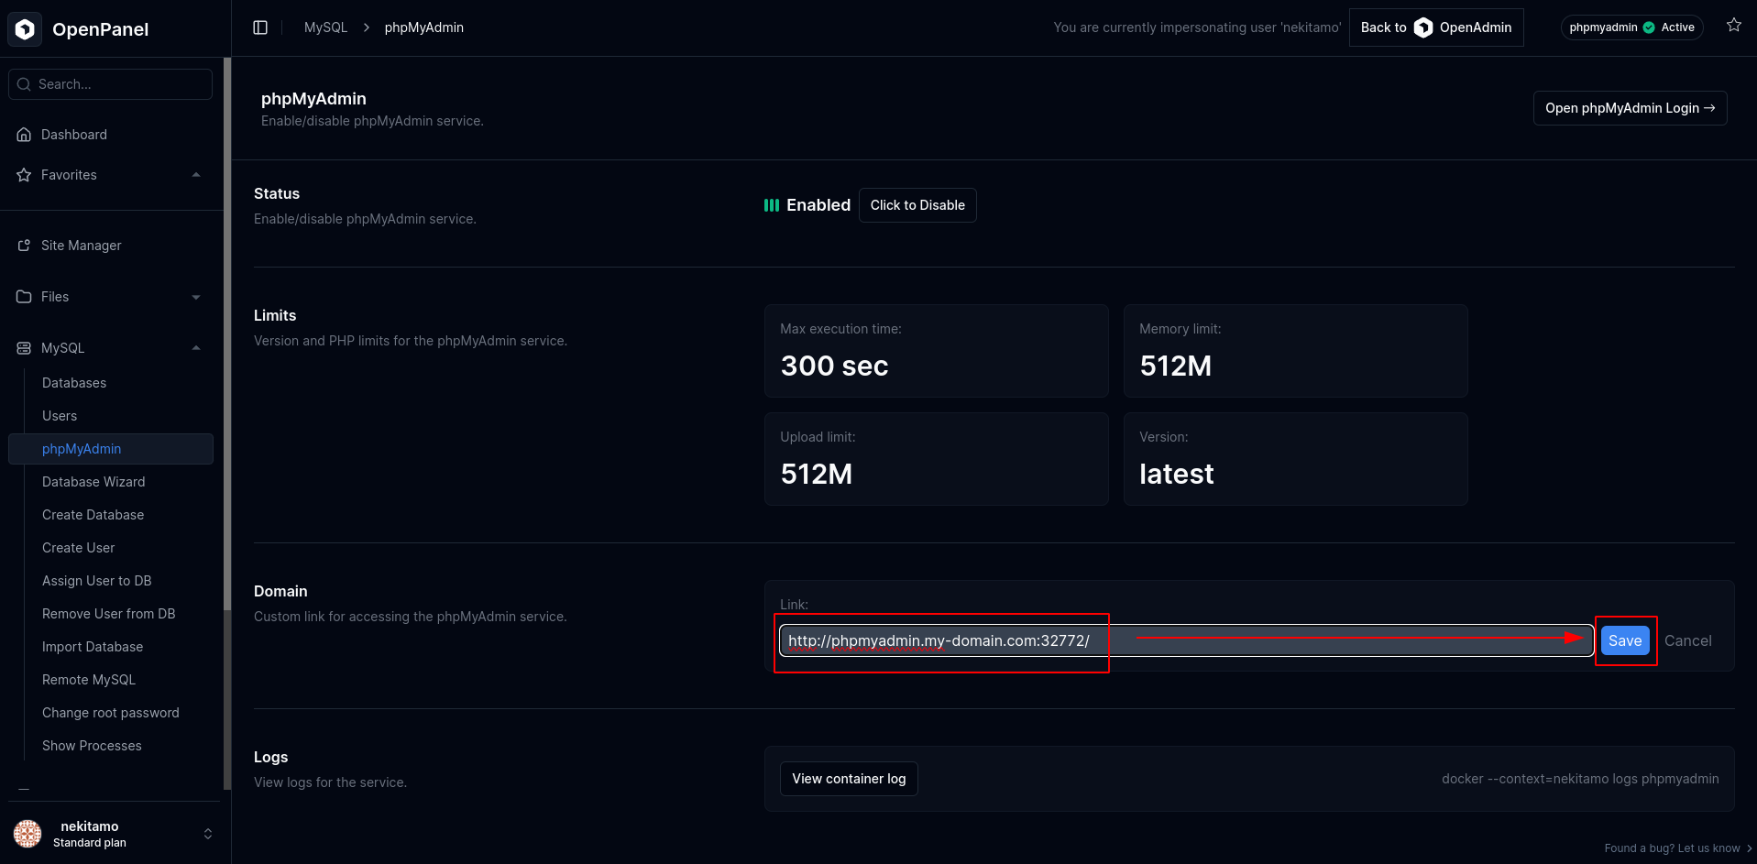Click the Site Manager icon
Screen dimensions: 1757x864
[24, 246]
